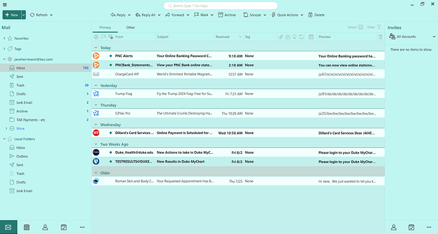Click the Archive toolbar icon
The width and height of the screenshot is (438, 234).
pos(221,15)
